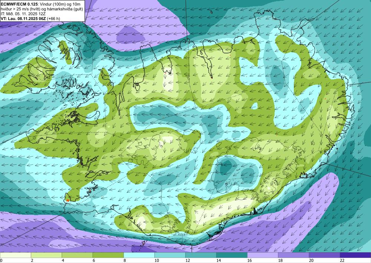371x263 pixels.
Task: Click the pale cyan 8–10 m/s legend swatch
Action: 139,255
